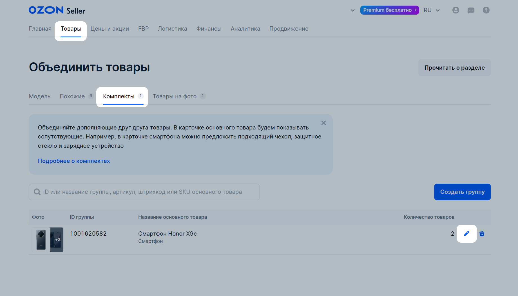The width and height of the screenshot is (518, 296).
Task: Click the Создать группу button
Action: pyautogui.click(x=463, y=192)
